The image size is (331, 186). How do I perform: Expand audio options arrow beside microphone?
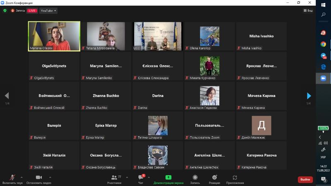tap(22, 177)
